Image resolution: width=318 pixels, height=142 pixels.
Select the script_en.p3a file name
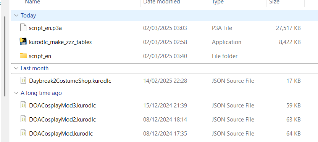pos(45,28)
